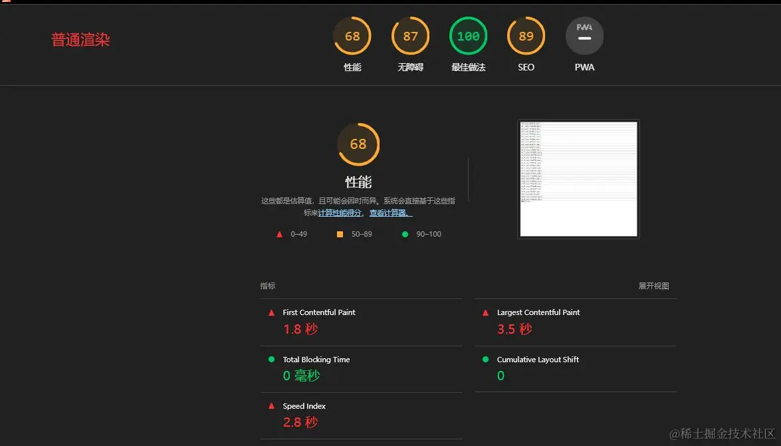
Task: Select the Speed Index metric
Action: pos(361,415)
